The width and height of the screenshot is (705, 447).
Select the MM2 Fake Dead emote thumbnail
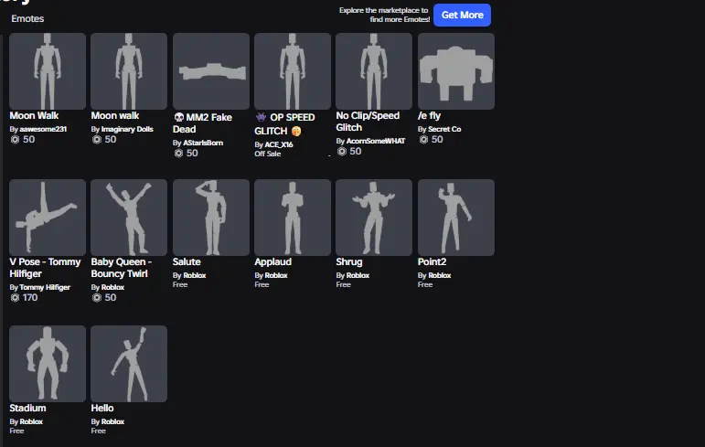(211, 71)
